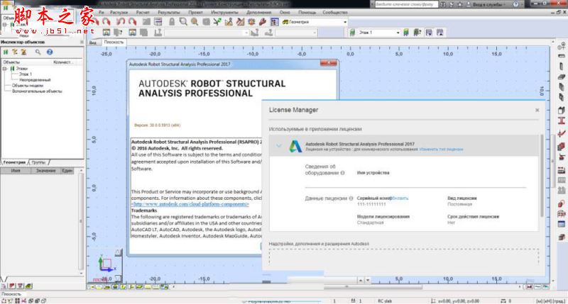The width and height of the screenshot is (568, 304).
Task: Click the Обновить serial number link
Action: [400, 198]
